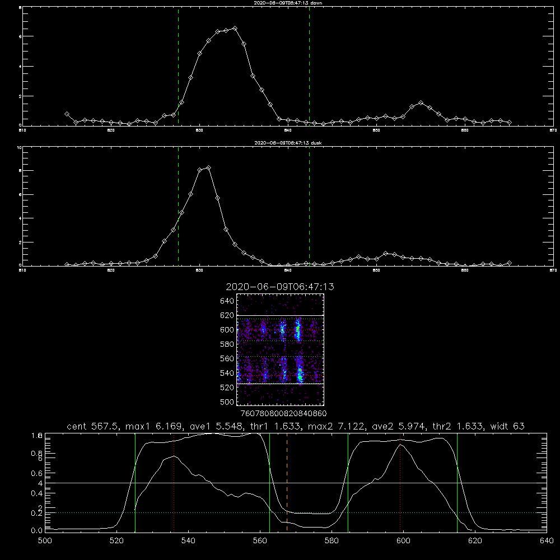Click the spectrogram x-axis label string 760780800820840860
Screen dimensions: 560x560
click(283, 414)
